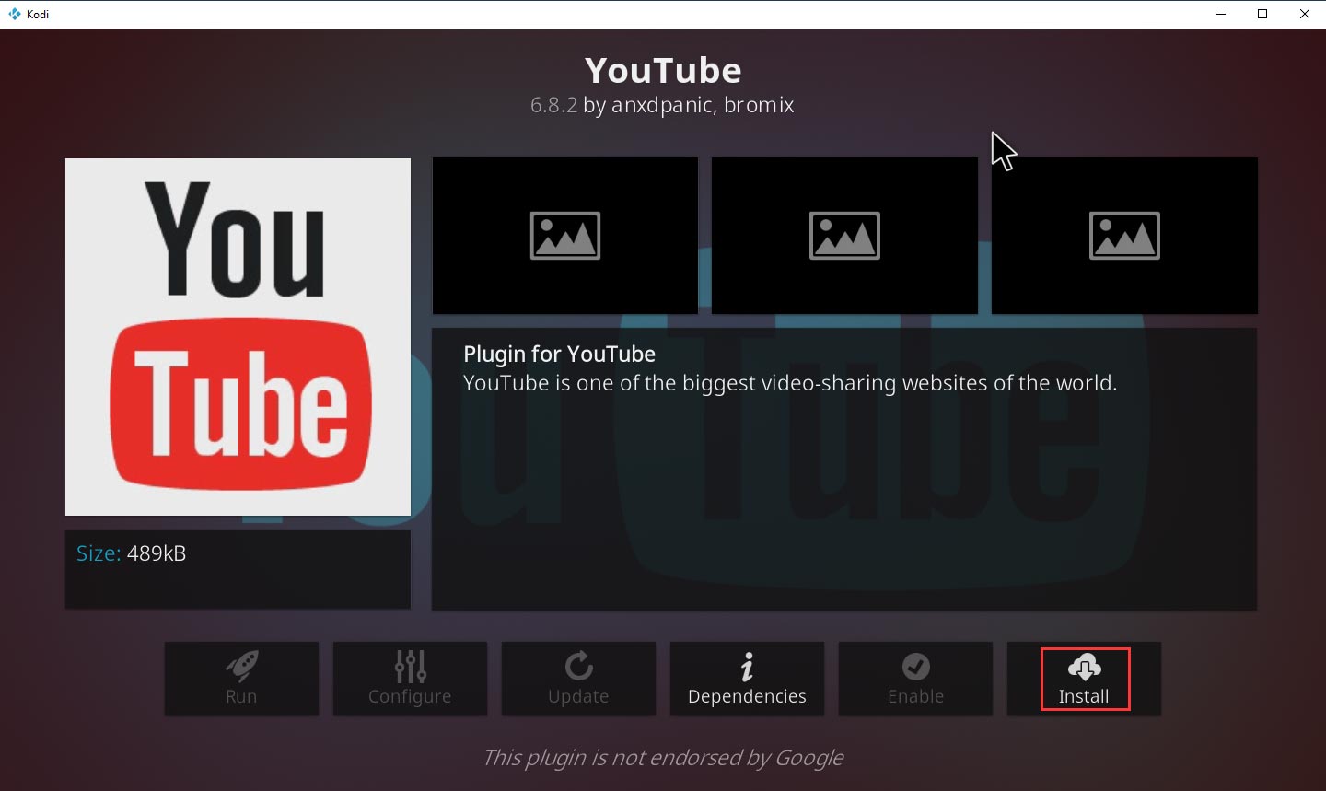
Task: Click the 'not endorsed by Google' disclaimer
Action: [662, 758]
